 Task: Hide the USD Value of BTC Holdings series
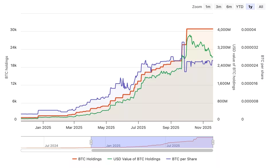136,159
